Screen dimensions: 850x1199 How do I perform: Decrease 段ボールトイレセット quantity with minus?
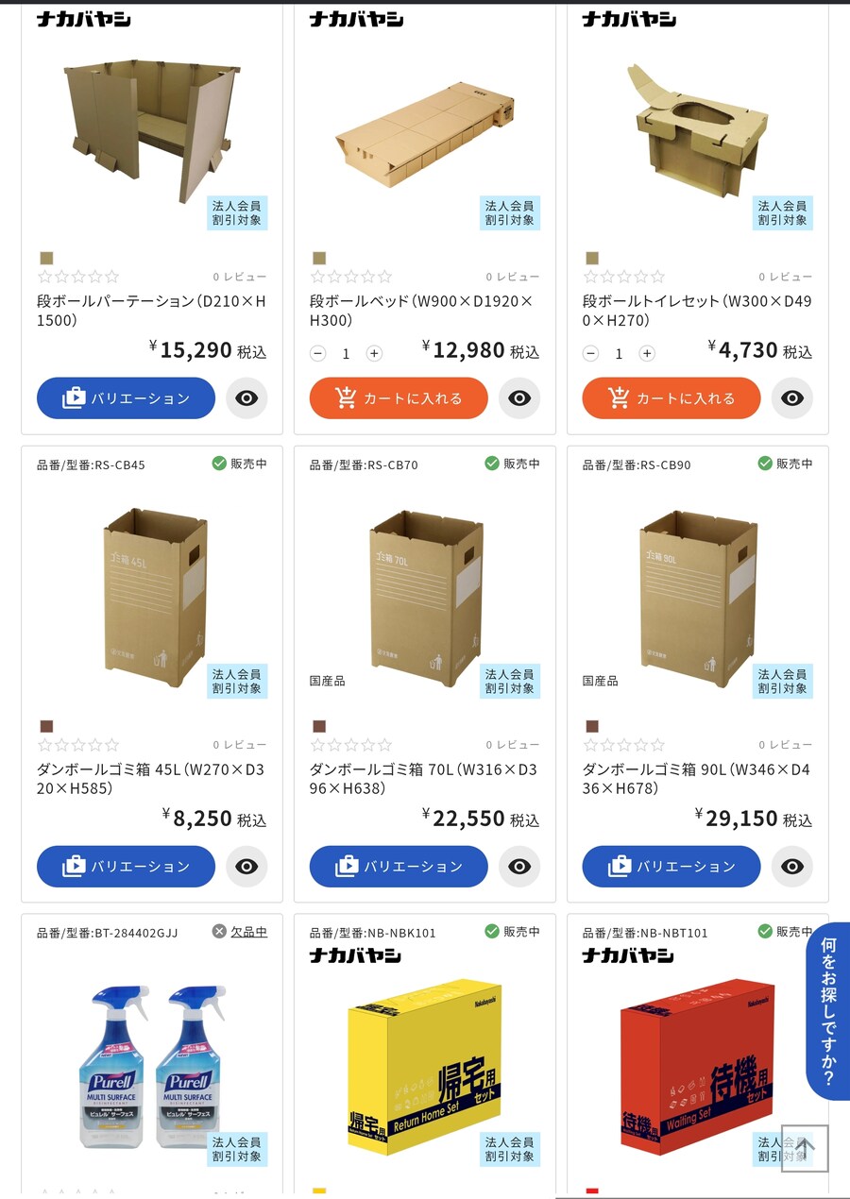tap(591, 353)
